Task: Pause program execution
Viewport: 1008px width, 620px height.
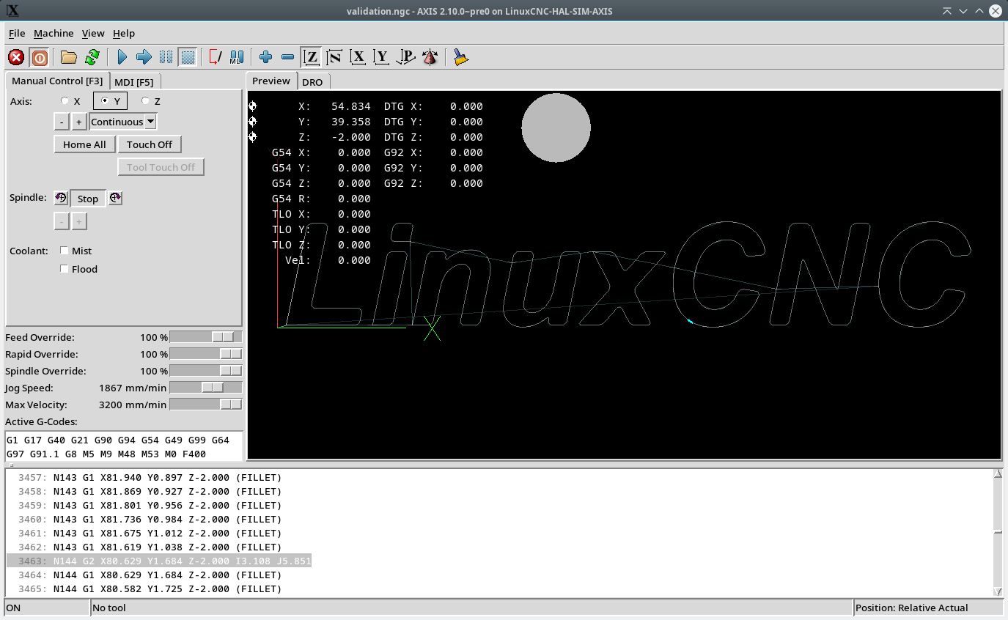Action: 166,57
